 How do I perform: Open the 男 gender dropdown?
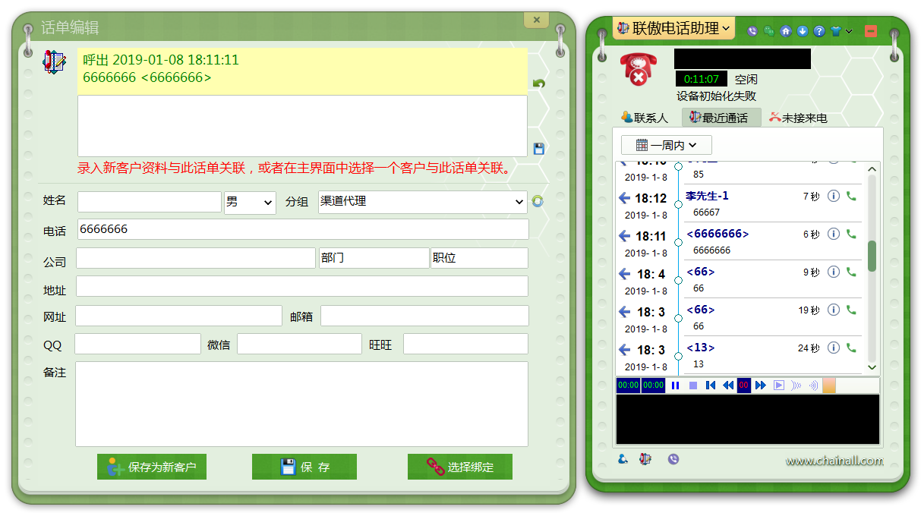click(250, 202)
